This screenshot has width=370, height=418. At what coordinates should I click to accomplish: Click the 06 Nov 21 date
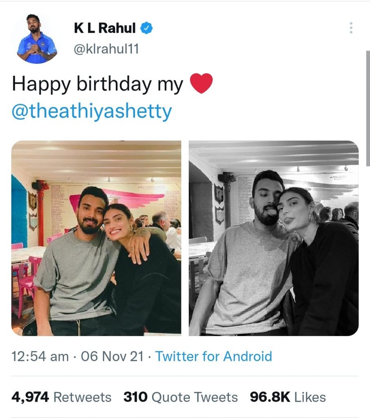(112, 356)
